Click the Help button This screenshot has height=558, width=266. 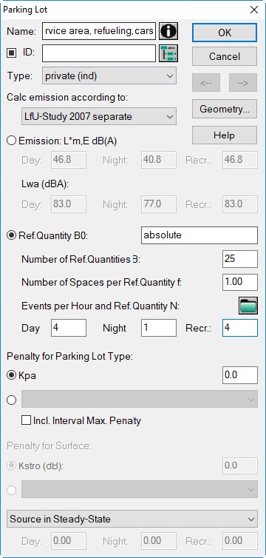click(225, 135)
